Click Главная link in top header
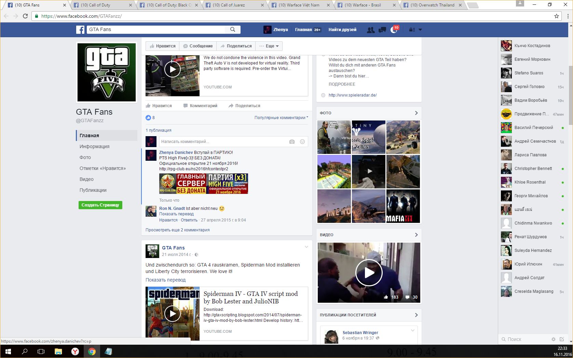 coord(308,30)
